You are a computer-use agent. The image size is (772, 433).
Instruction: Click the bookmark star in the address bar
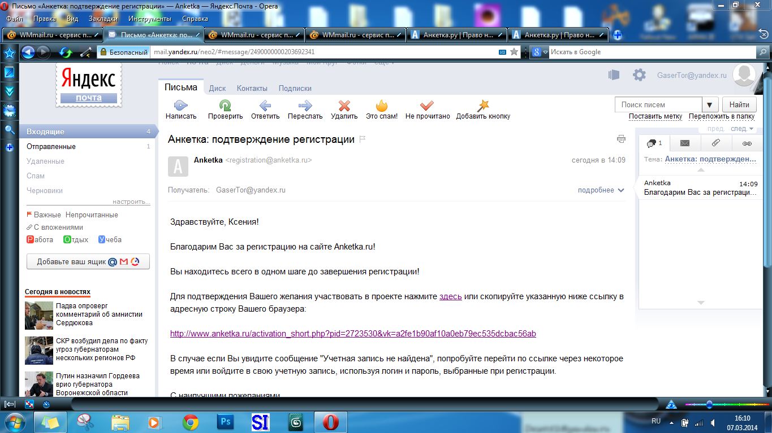[x=514, y=52]
